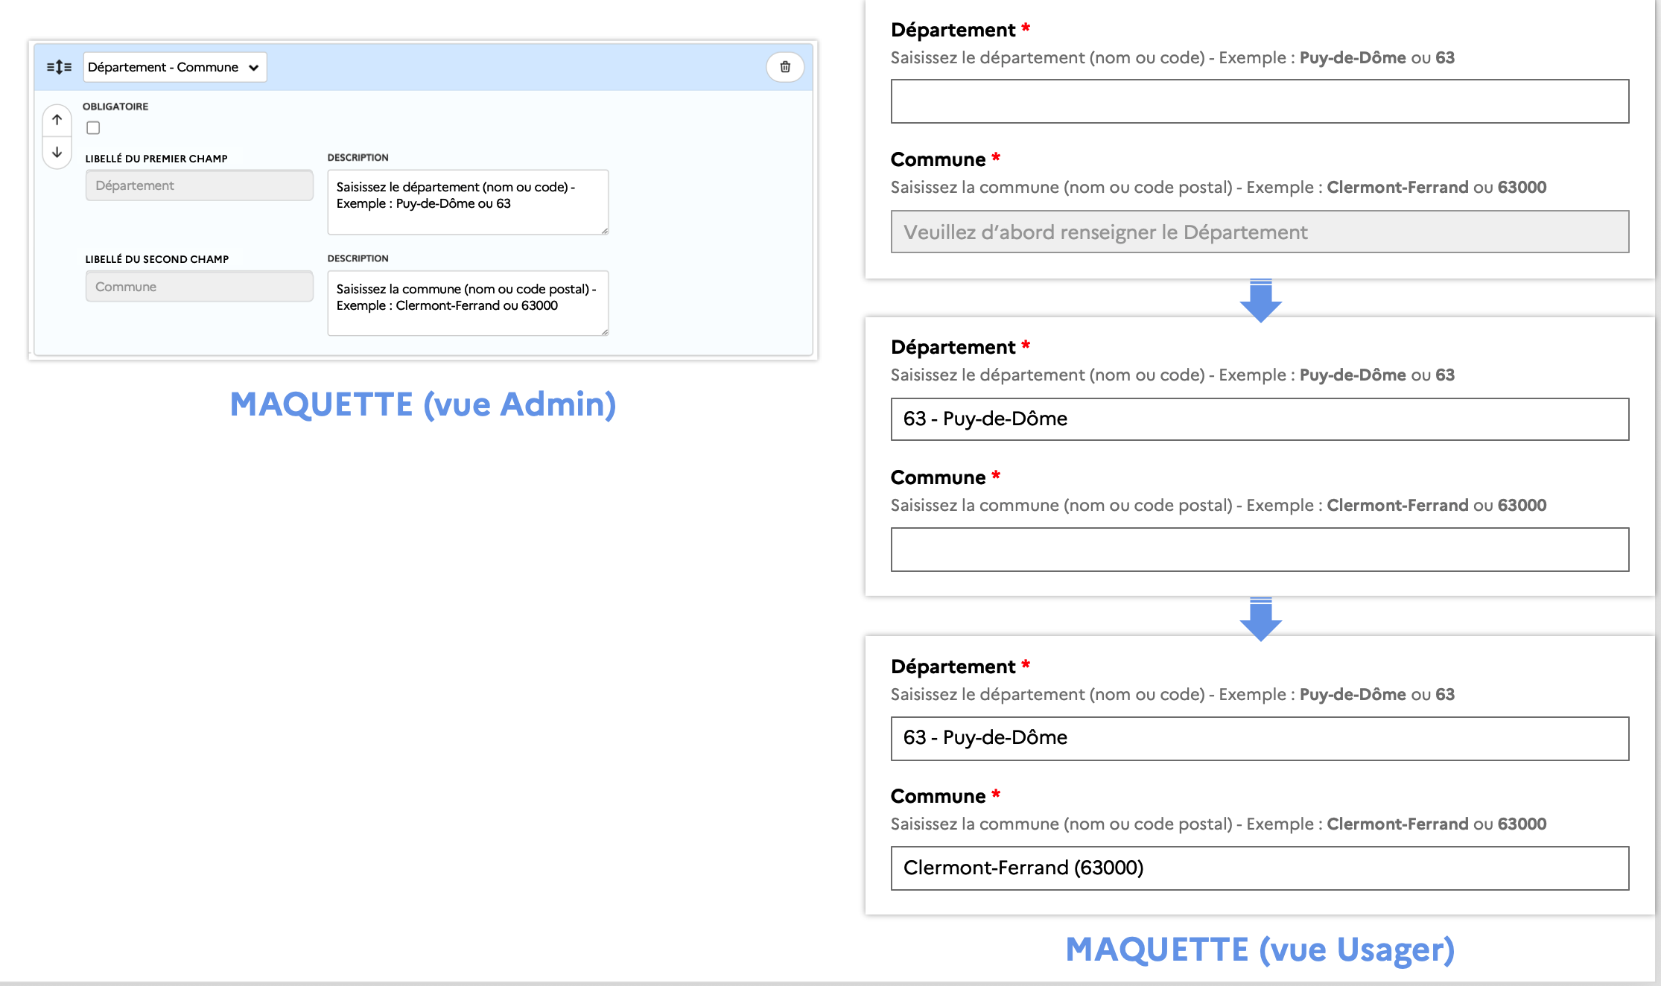Select the field containing 63 - Puy-de-Dôme
1661x986 pixels.
[1259, 419]
